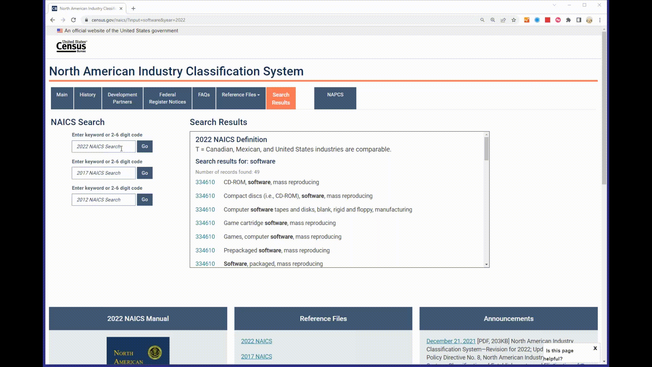Reload the page
The height and width of the screenshot is (367, 652).
tap(73, 20)
